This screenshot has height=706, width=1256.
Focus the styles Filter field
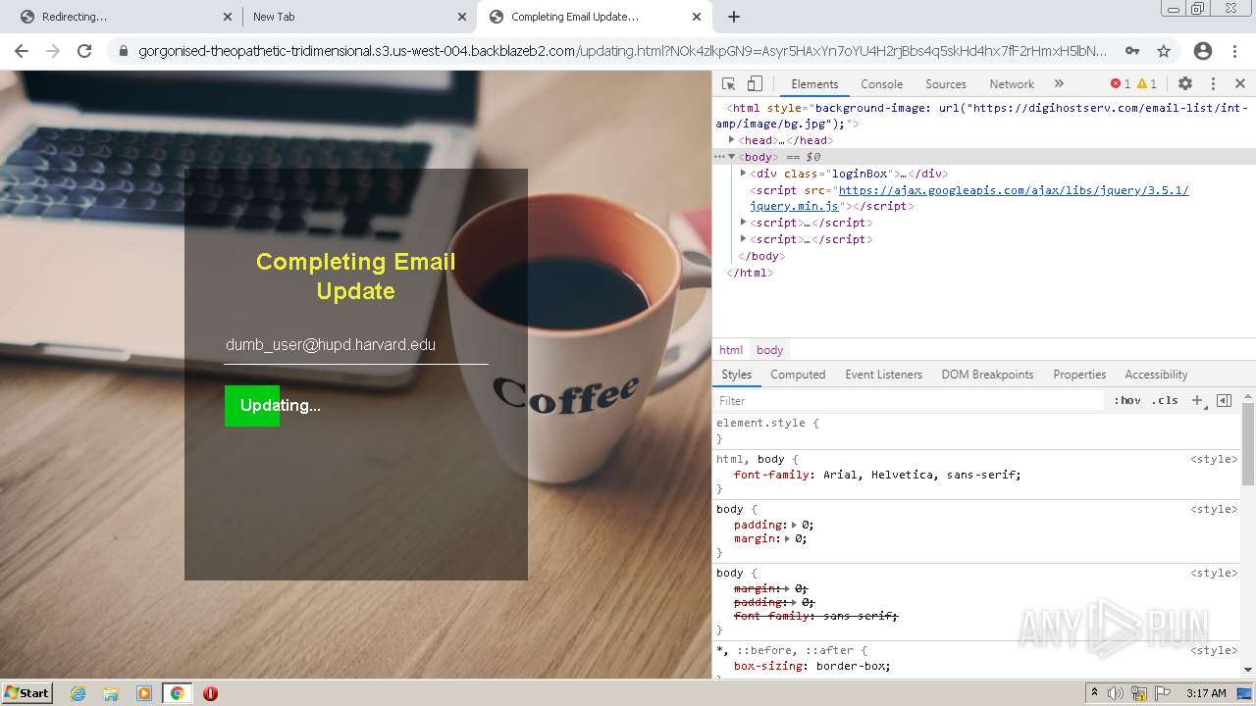coord(910,401)
